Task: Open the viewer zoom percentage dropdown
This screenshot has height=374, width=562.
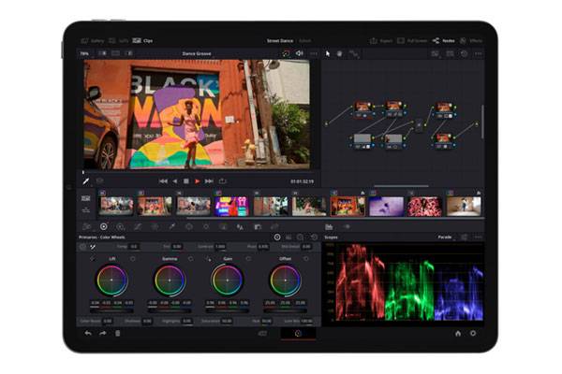Action: [86, 53]
